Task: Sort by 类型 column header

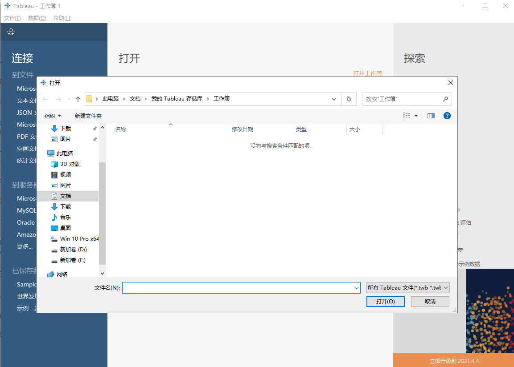Action: pyautogui.click(x=320, y=129)
